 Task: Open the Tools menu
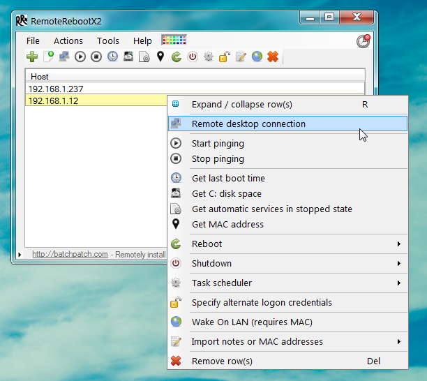pyautogui.click(x=108, y=41)
